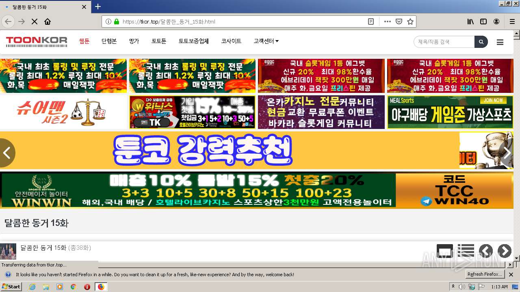Select the Firefox taskbar button
This screenshot has height=292, width=520.
101,287
